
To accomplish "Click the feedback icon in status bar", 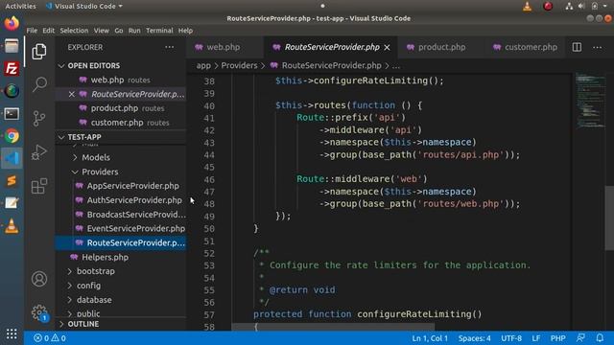I will pos(580,338).
